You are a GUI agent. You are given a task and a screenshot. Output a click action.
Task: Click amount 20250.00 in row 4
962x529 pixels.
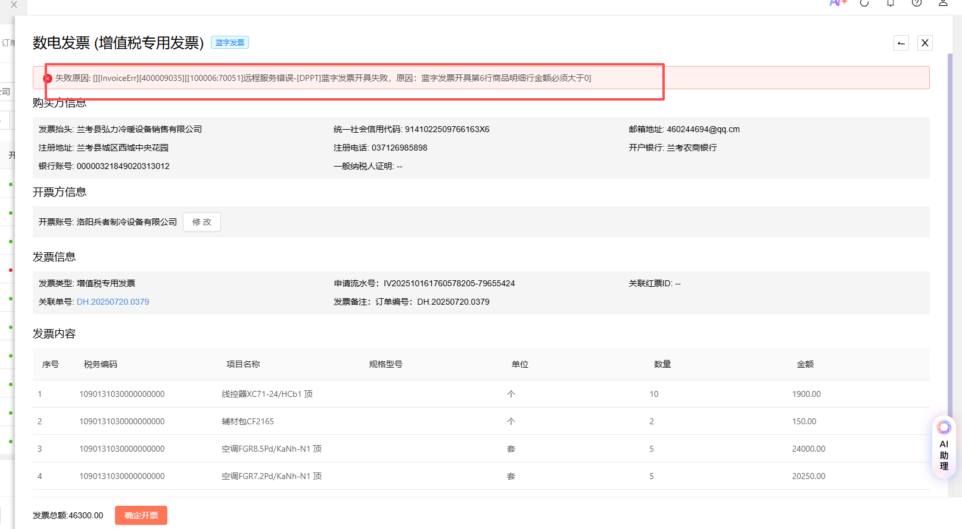pos(809,476)
